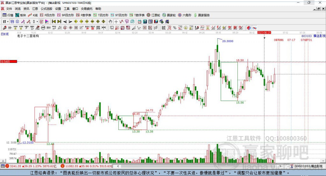Select the candlestick chart type icon
326x176 pixels.
point(34,22)
